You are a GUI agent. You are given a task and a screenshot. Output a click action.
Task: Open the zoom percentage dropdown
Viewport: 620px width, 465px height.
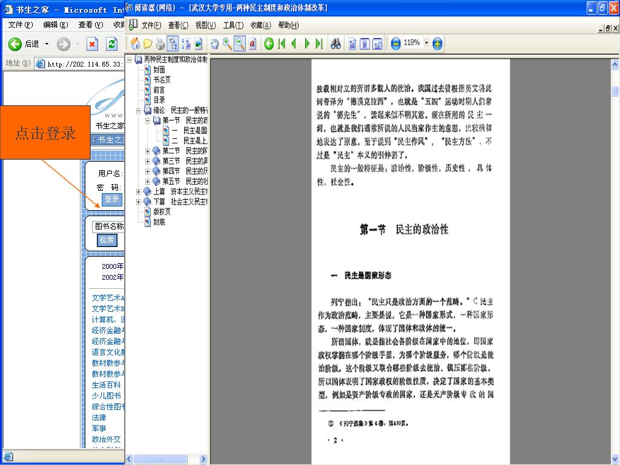pos(426,43)
